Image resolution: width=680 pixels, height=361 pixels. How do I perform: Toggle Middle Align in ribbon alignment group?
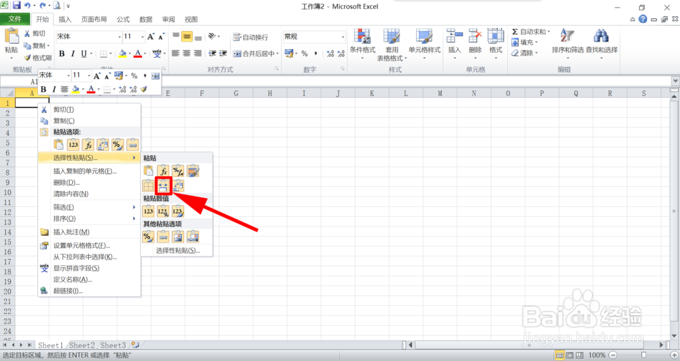coord(187,37)
